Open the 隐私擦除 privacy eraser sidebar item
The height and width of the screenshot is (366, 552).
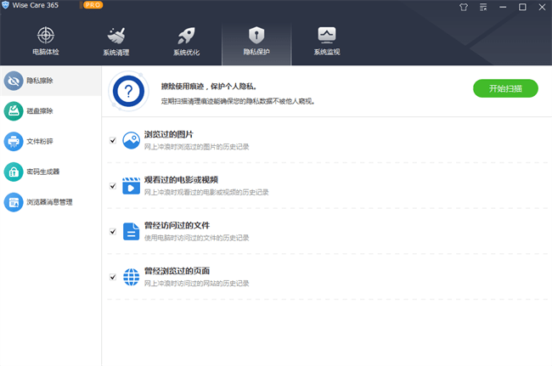[42, 81]
